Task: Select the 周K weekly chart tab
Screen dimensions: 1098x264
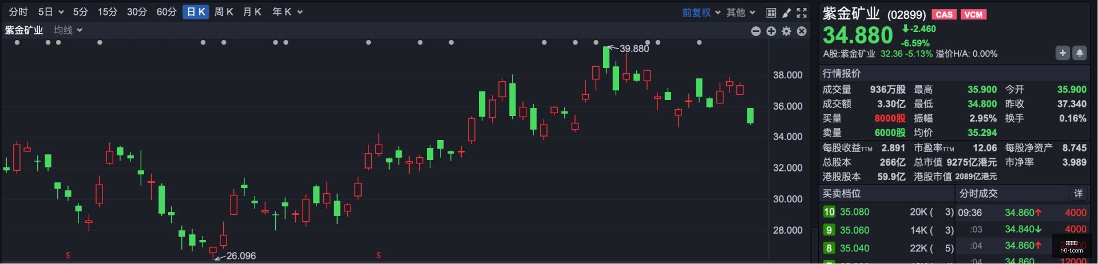Action: pos(224,12)
